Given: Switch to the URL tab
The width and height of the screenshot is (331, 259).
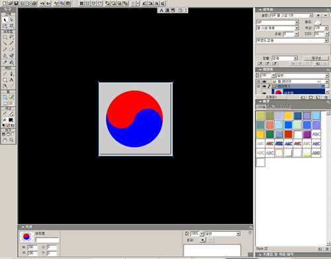Looking at the screenshot, I should coord(270,107).
